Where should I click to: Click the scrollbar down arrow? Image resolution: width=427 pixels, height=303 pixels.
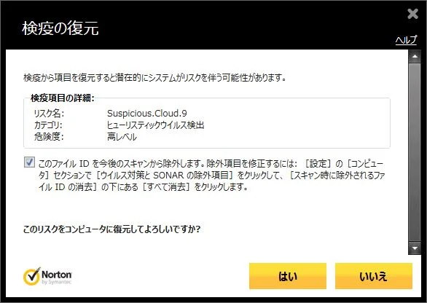coord(415,248)
